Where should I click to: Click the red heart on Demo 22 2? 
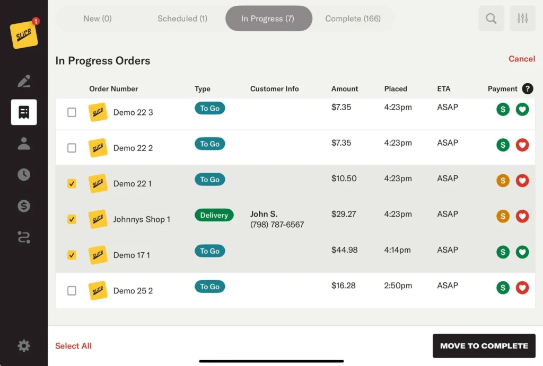[522, 145]
